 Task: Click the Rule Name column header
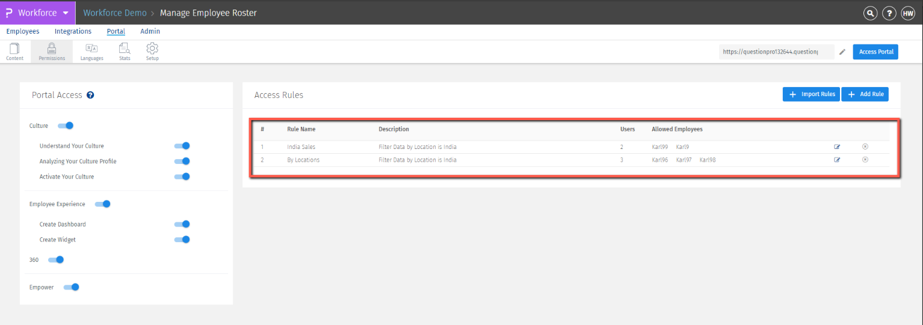click(x=301, y=129)
